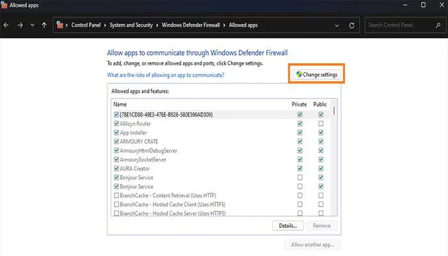Select BranchCache Hosted Cache Server row text
This screenshot has height=256, width=448.
coord(173,213)
